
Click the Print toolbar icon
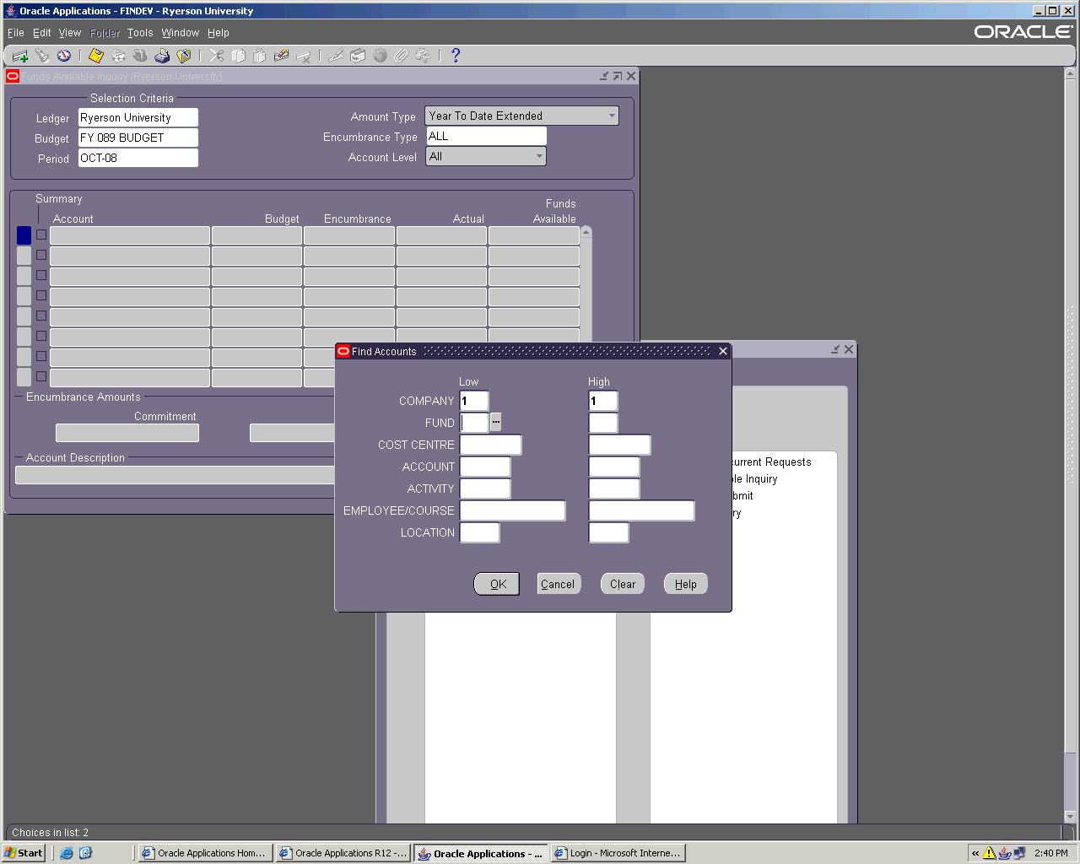pos(162,56)
